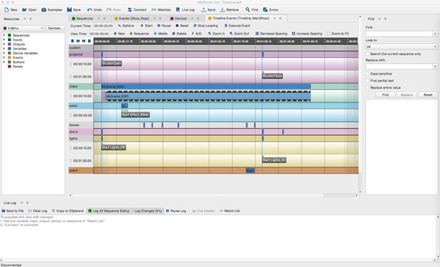
Task: Clear the Live Log
Action: tap(38, 211)
